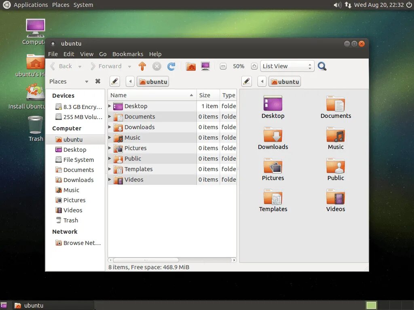This screenshot has width=414, height=310.
Task: Zoom in with the plus icon
Action: 254,66
